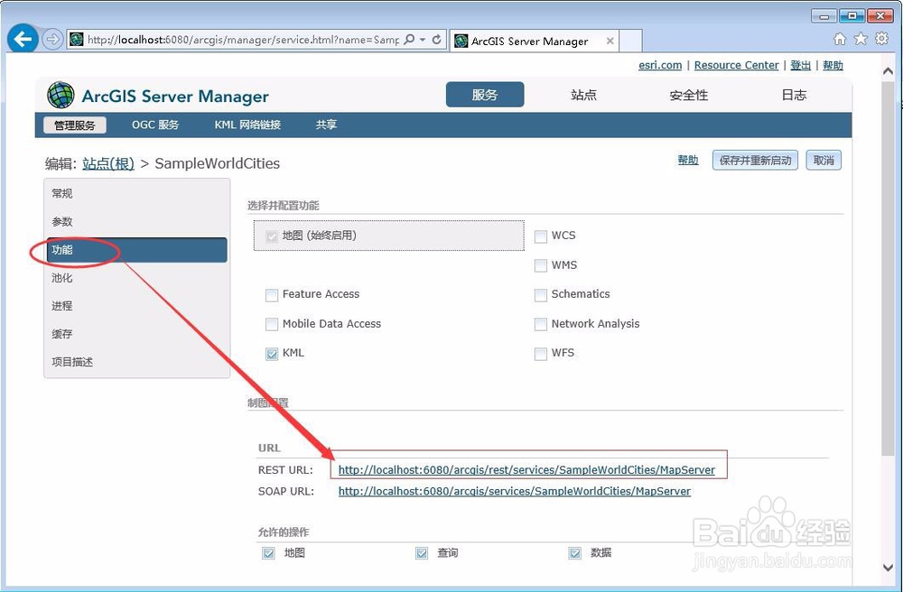
Task: Open the REST URL MapServer link
Action: [x=526, y=470]
